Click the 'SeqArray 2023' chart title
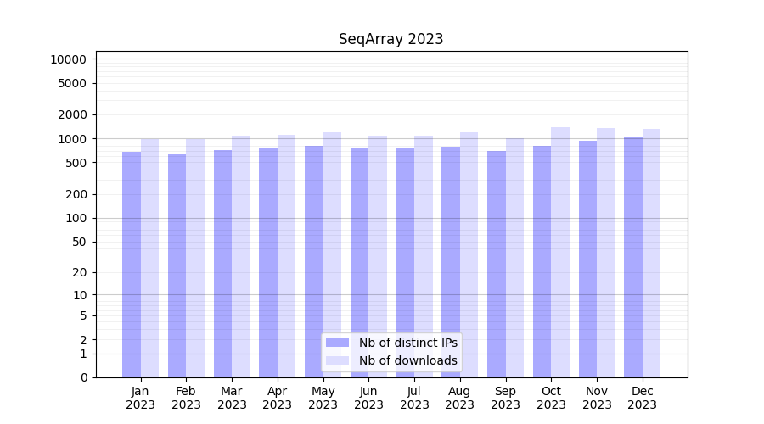This screenshot has width=764, height=424. pyautogui.click(x=390, y=39)
